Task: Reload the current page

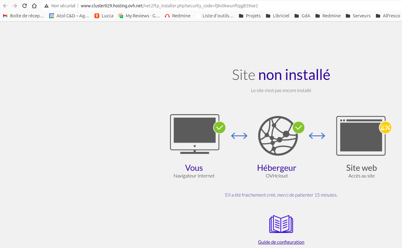Action: point(25,6)
